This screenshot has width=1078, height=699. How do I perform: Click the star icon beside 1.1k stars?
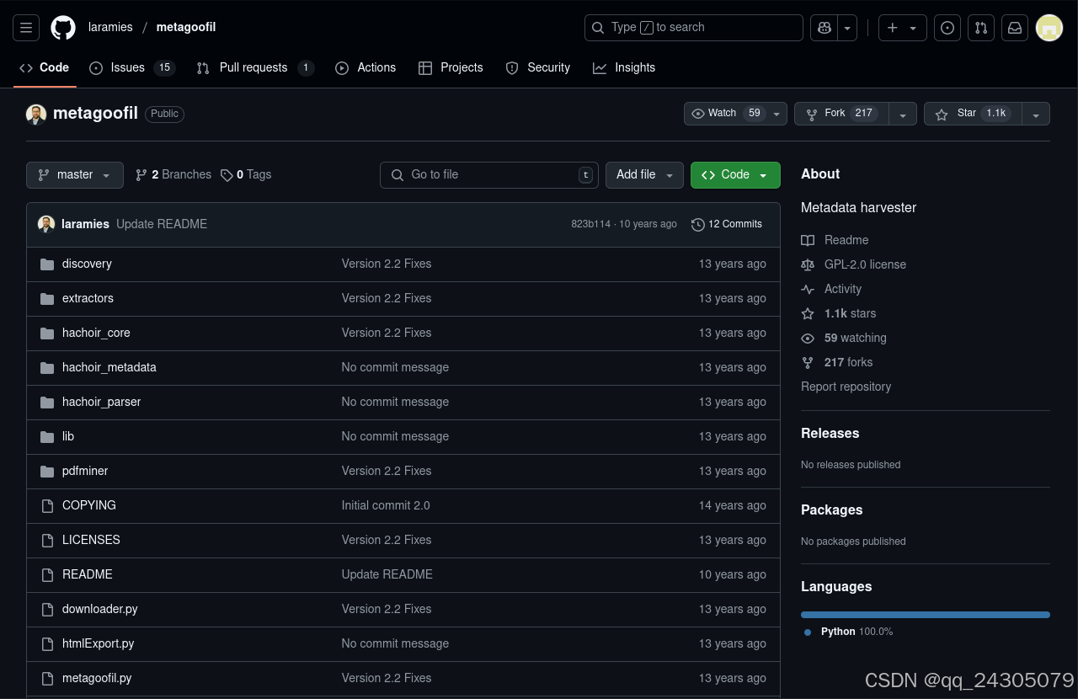click(x=808, y=313)
